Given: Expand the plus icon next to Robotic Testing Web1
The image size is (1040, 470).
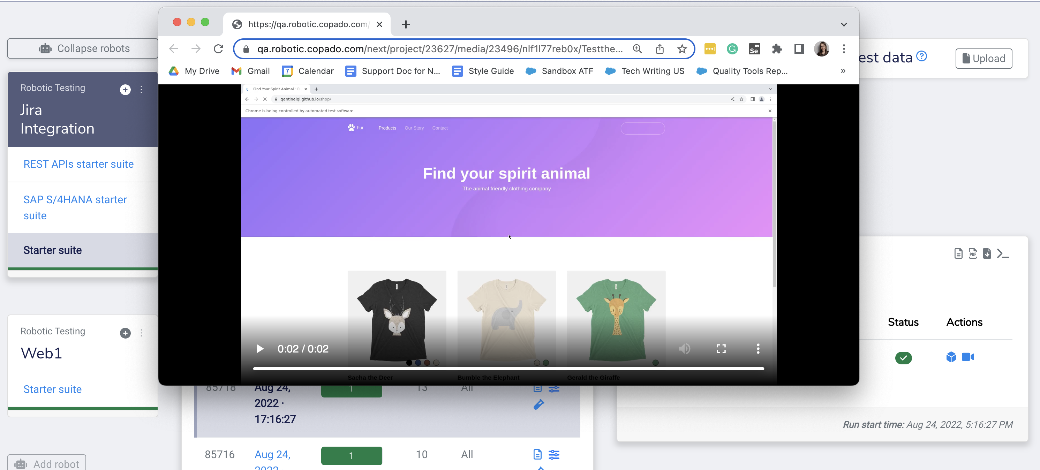Looking at the screenshot, I should [125, 333].
